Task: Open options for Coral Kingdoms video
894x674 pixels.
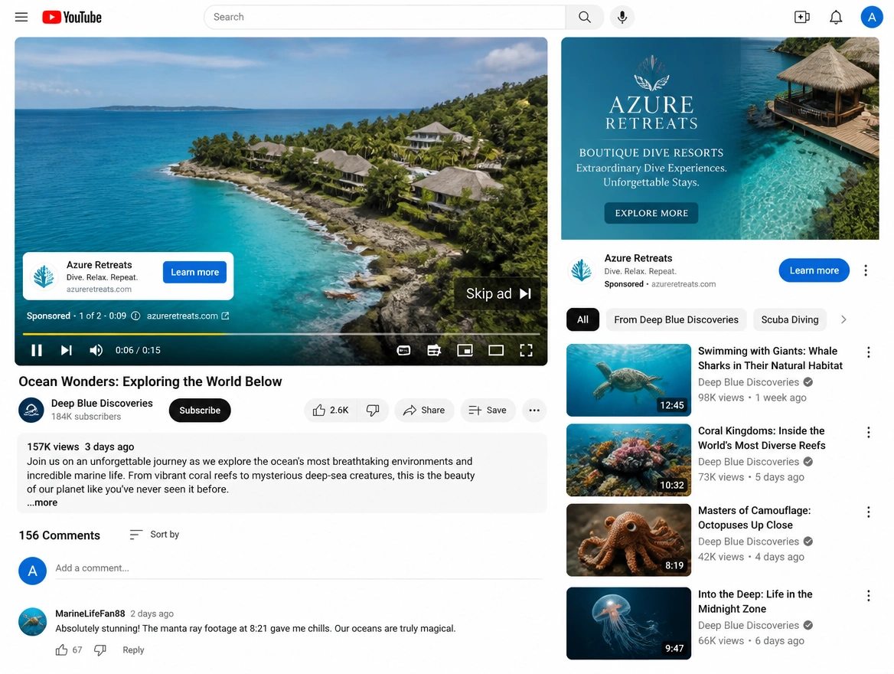Action: (868, 432)
